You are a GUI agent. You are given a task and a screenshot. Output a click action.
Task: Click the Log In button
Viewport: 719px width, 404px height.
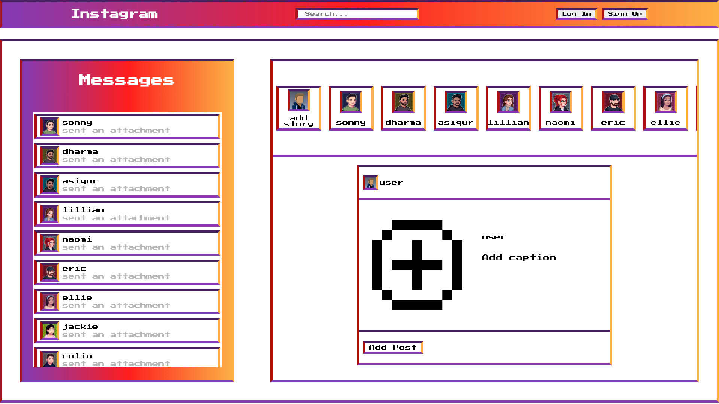click(577, 14)
